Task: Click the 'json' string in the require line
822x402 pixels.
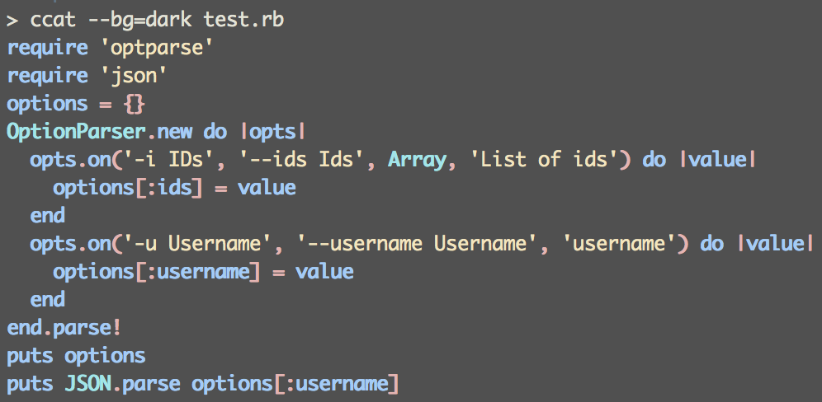Action: (134, 75)
